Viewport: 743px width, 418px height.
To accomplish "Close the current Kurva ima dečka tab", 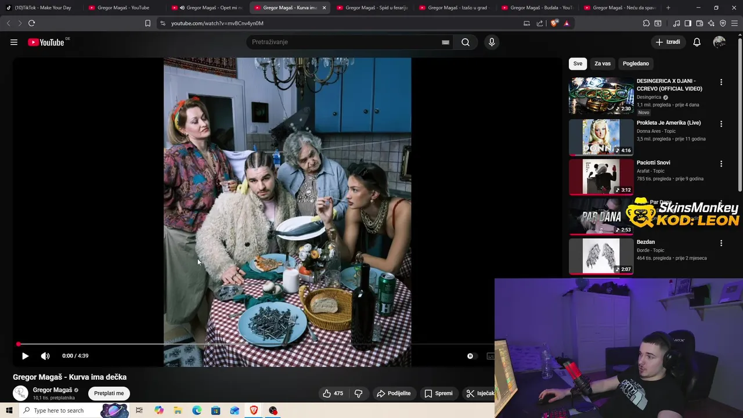I will (x=324, y=8).
